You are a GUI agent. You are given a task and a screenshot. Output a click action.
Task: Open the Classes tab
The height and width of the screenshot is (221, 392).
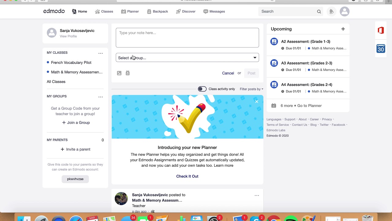(104, 11)
